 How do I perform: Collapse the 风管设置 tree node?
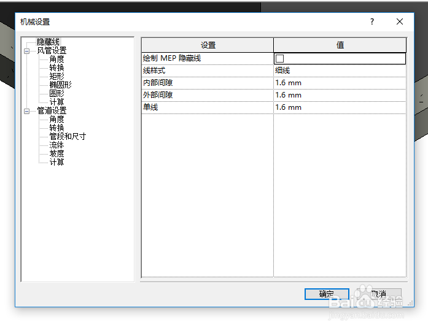click(27, 51)
